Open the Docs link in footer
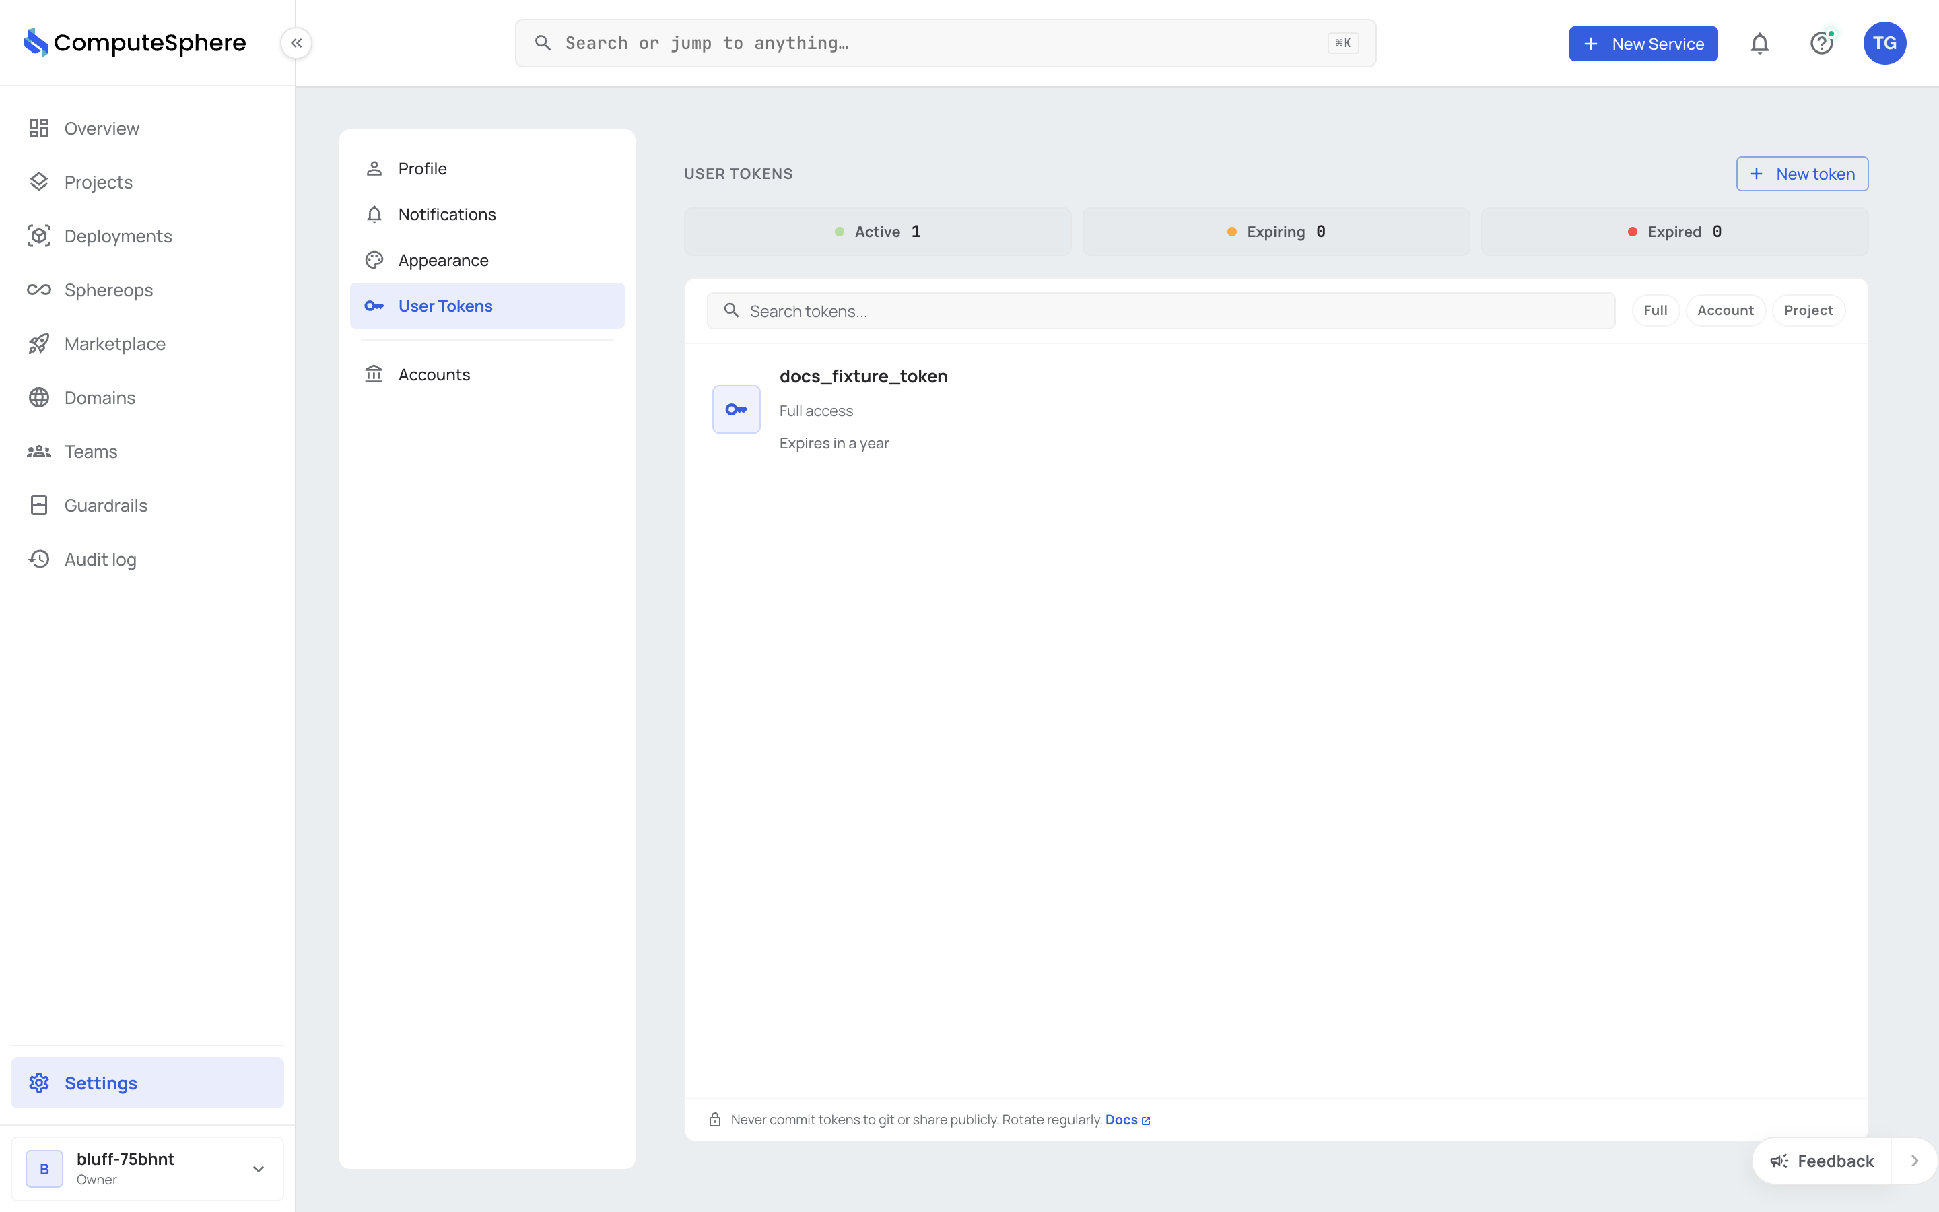This screenshot has height=1212, width=1939. coord(1127,1120)
